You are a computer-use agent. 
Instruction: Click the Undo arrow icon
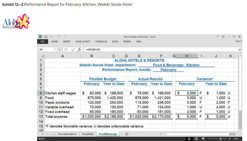[51, 37]
